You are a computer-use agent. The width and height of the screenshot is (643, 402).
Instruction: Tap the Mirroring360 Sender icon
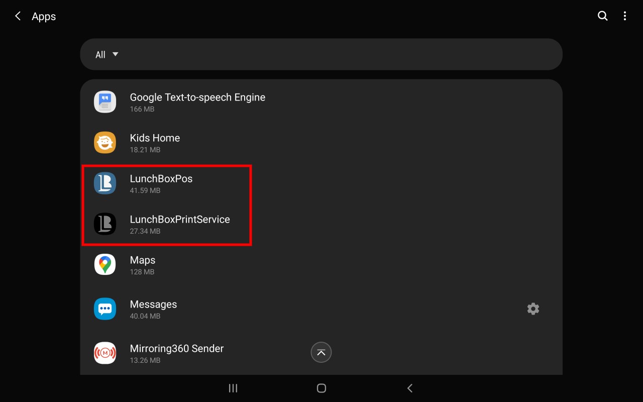tap(105, 353)
